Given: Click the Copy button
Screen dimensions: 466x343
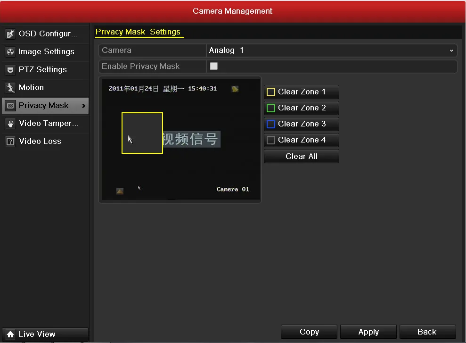Looking at the screenshot, I should [309, 332].
